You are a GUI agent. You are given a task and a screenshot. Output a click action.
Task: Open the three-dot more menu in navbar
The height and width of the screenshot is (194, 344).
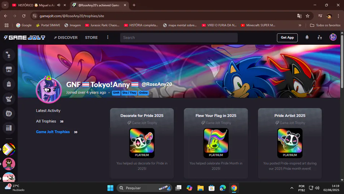[x=107, y=37]
